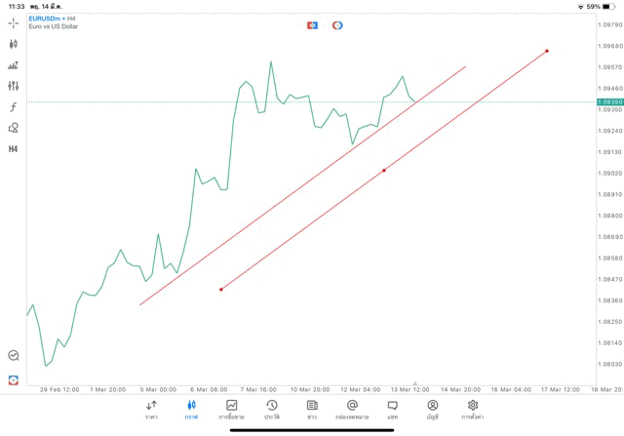Open การตั้งค่า (Settings) tab

tap(473, 409)
